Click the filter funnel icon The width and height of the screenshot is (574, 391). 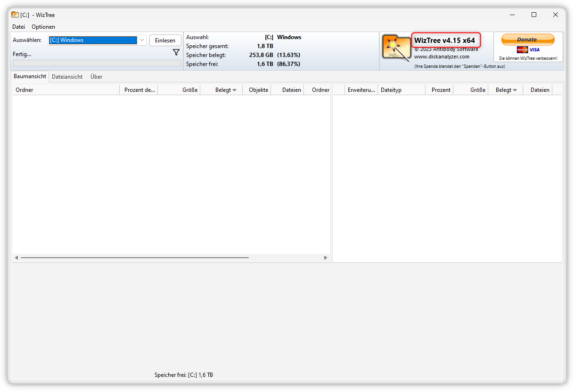tap(176, 52)
